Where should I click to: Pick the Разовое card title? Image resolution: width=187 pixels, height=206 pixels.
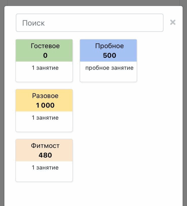(x=45, y=96)
